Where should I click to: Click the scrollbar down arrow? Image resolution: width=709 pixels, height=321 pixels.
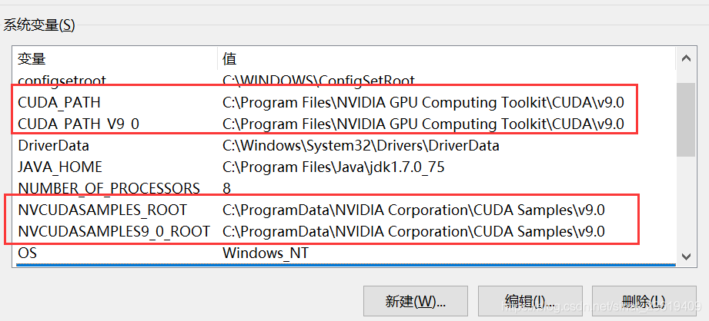click(x=685, y=256)
